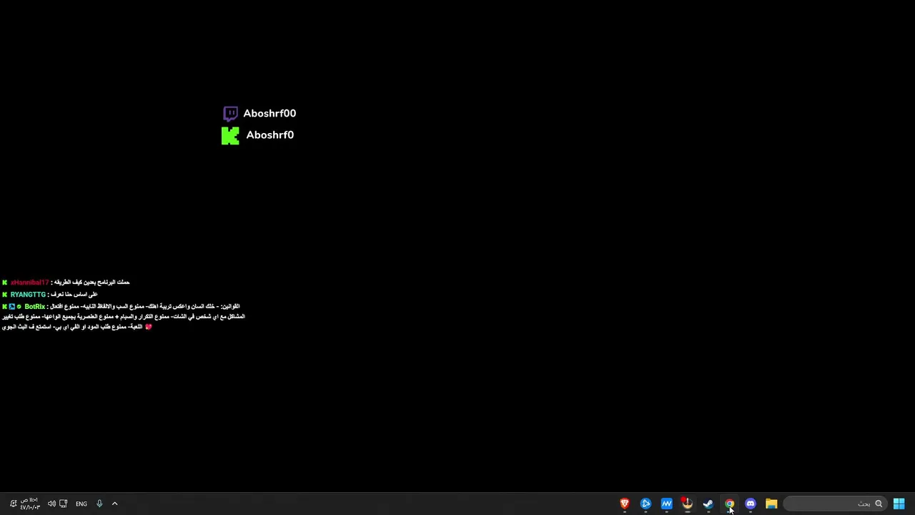Click the Kick username Aboshrf0
This screenshot has height=515, width=915.
(270, 134)
